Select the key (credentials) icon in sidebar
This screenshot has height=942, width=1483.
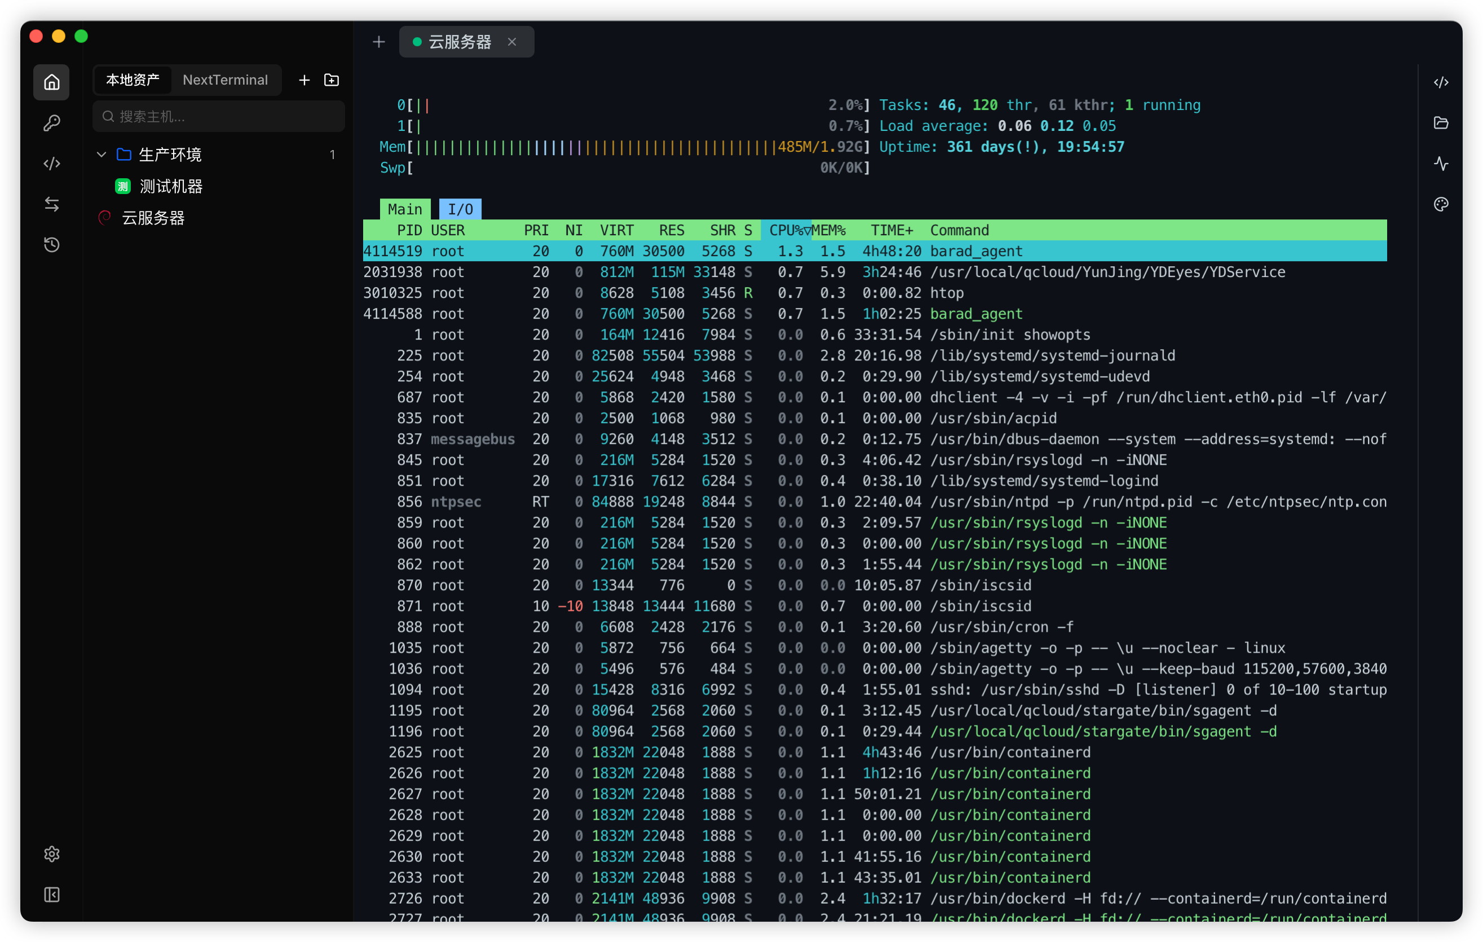tap(51, 122)
